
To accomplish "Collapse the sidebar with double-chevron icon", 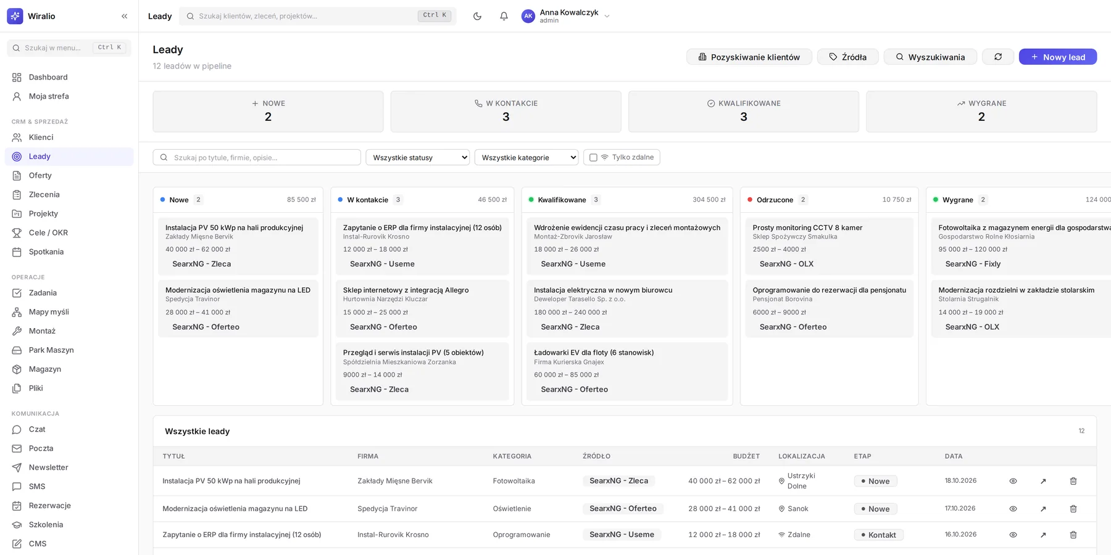I will pos(125,16).
